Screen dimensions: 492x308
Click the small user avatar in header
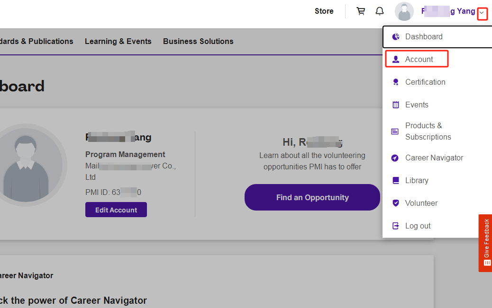pyautogui.click(x=404, y=12)
